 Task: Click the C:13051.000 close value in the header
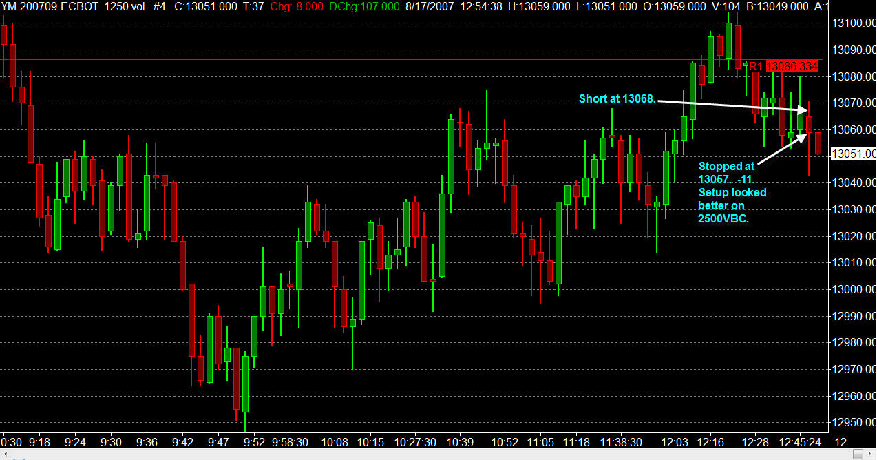pyautogui.click(x=207, y=6)
